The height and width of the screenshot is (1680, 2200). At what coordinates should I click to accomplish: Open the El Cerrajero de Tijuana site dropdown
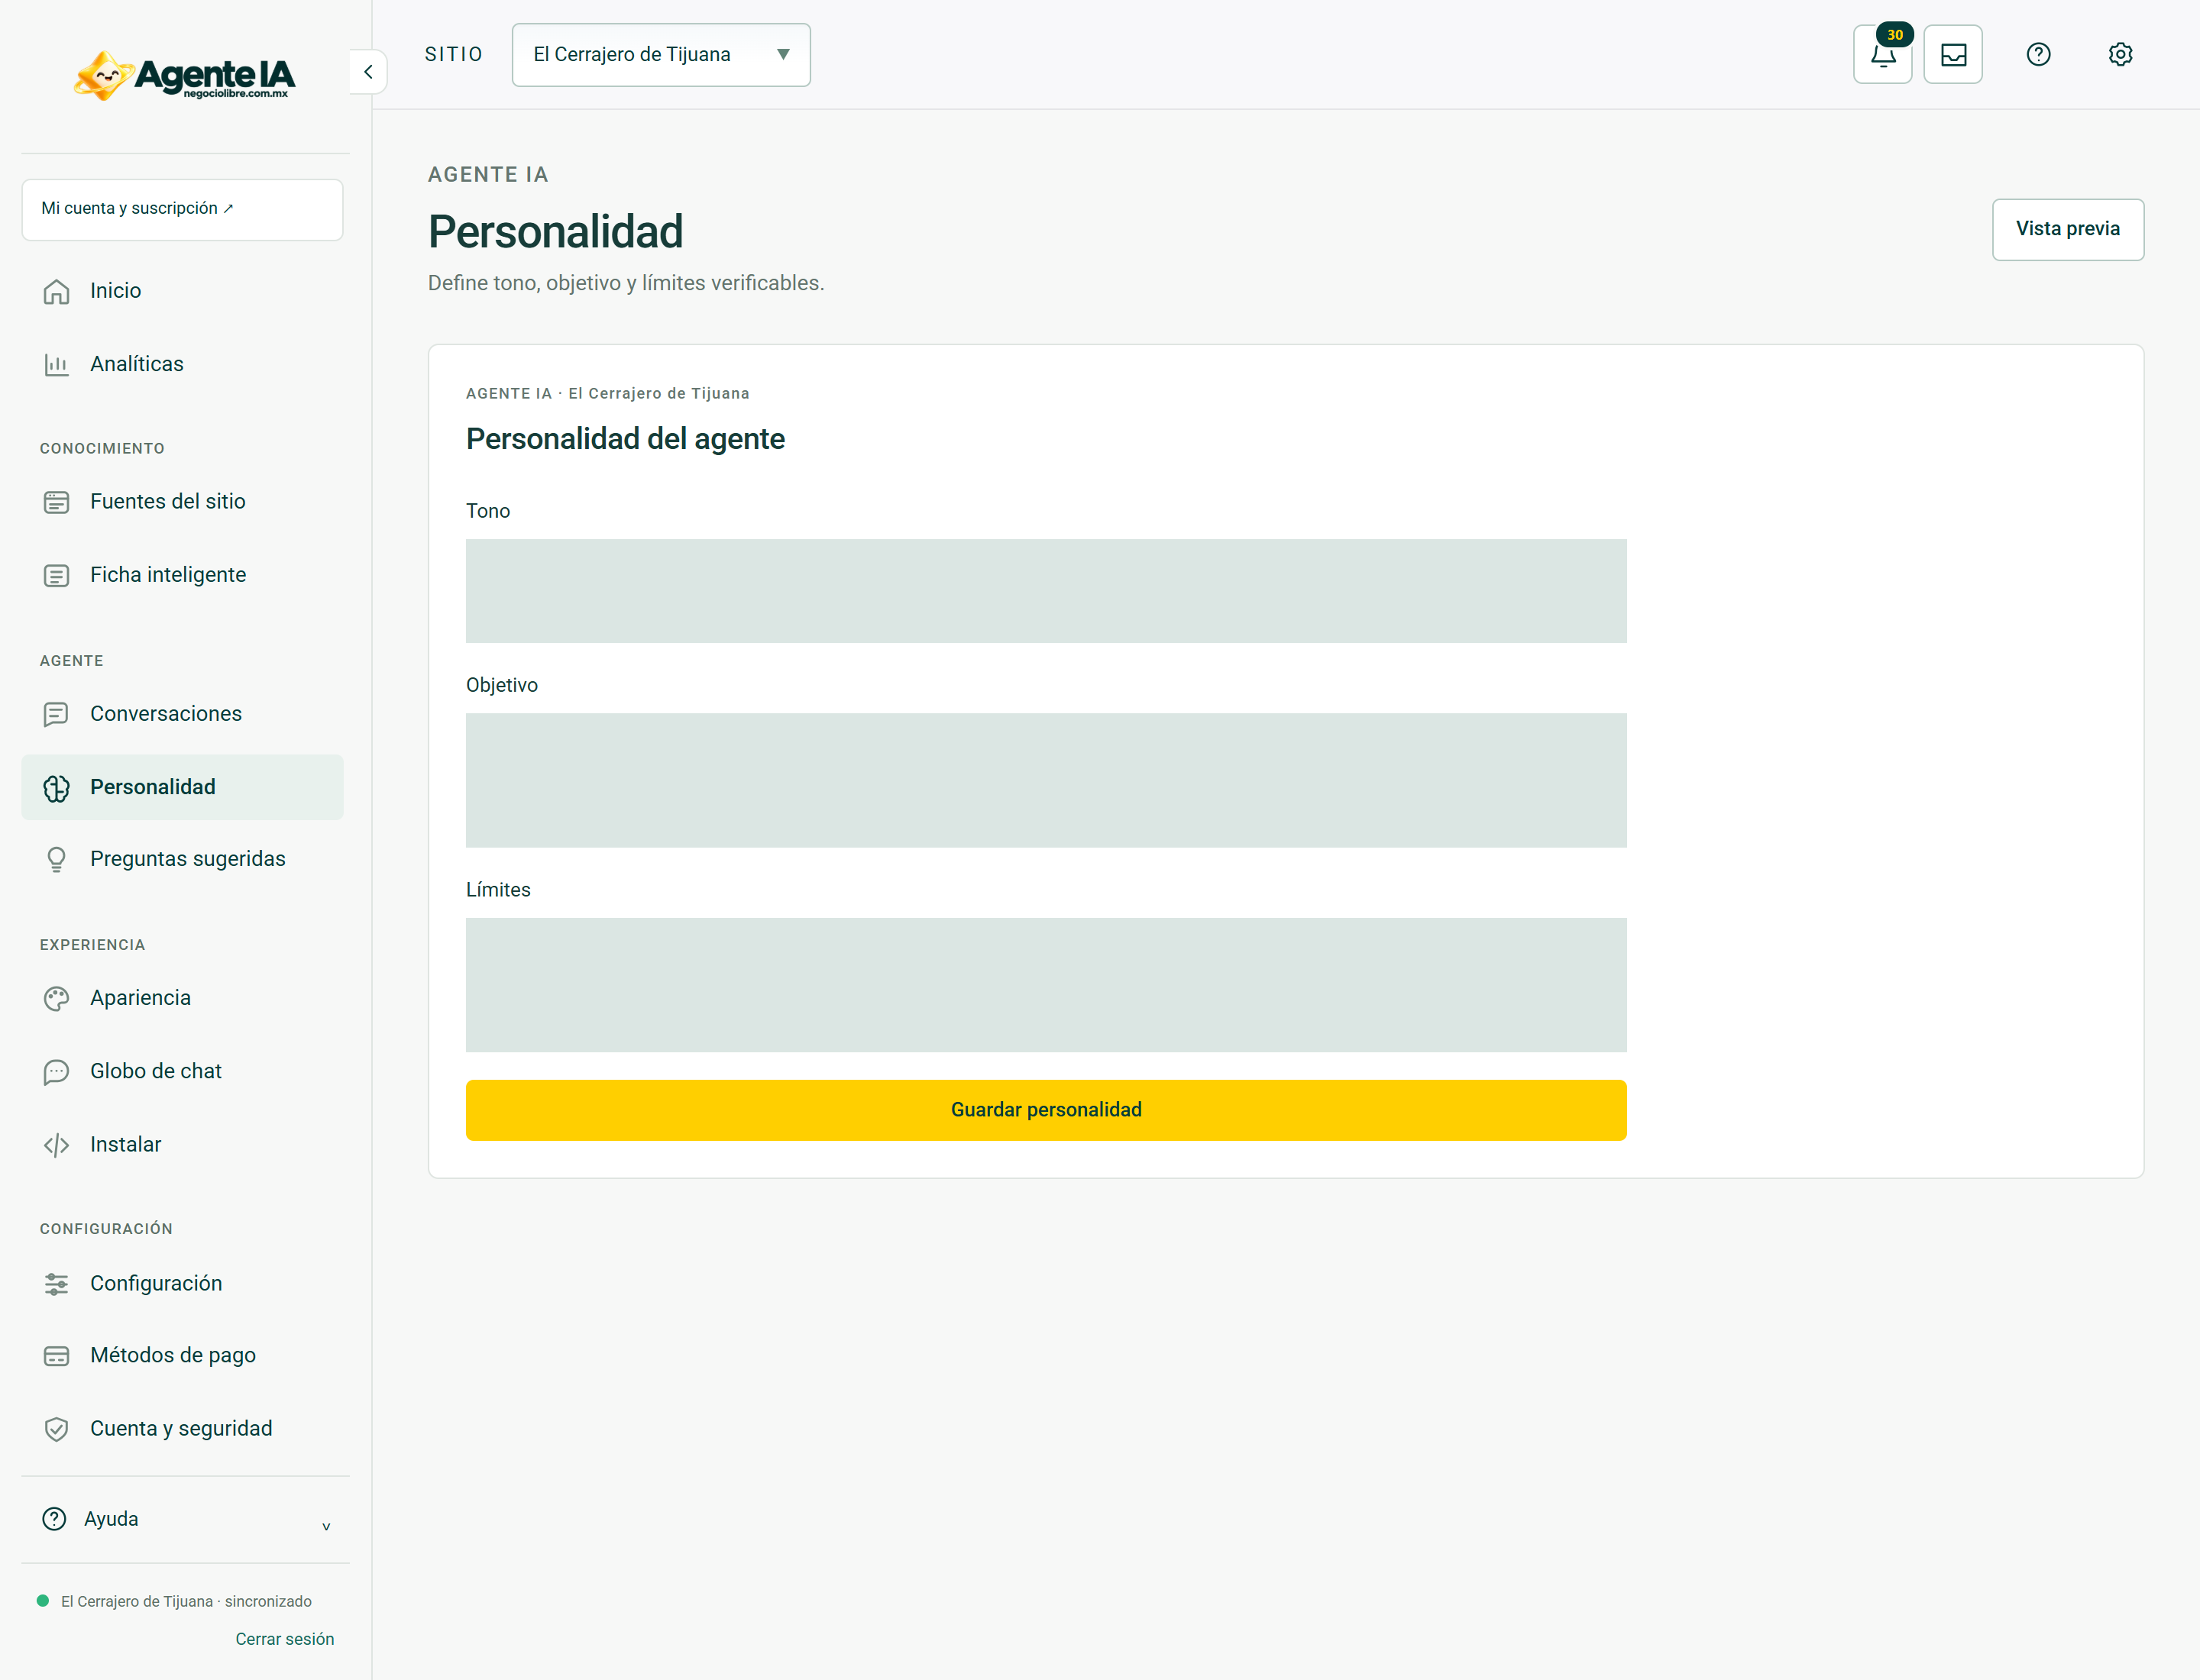click(662, 55)
